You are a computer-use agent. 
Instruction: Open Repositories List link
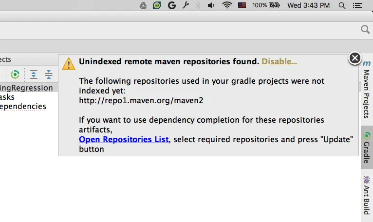(x=124, y=139)
